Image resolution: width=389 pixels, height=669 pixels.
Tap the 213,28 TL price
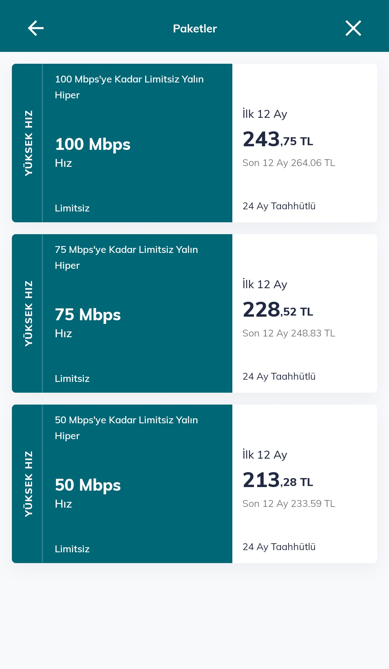pyautogui.click(x=278, y=480)
